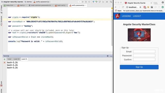The width and height of the screenshot is (165, 93).
Task: Open the LESSONS nav link
Action: click(126, 16)
